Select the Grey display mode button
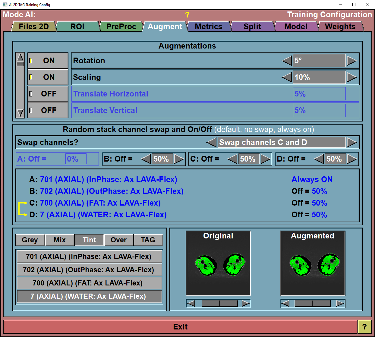 point(30,240)
